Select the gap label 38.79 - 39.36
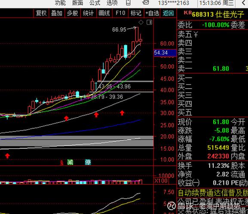 point(107,97)
